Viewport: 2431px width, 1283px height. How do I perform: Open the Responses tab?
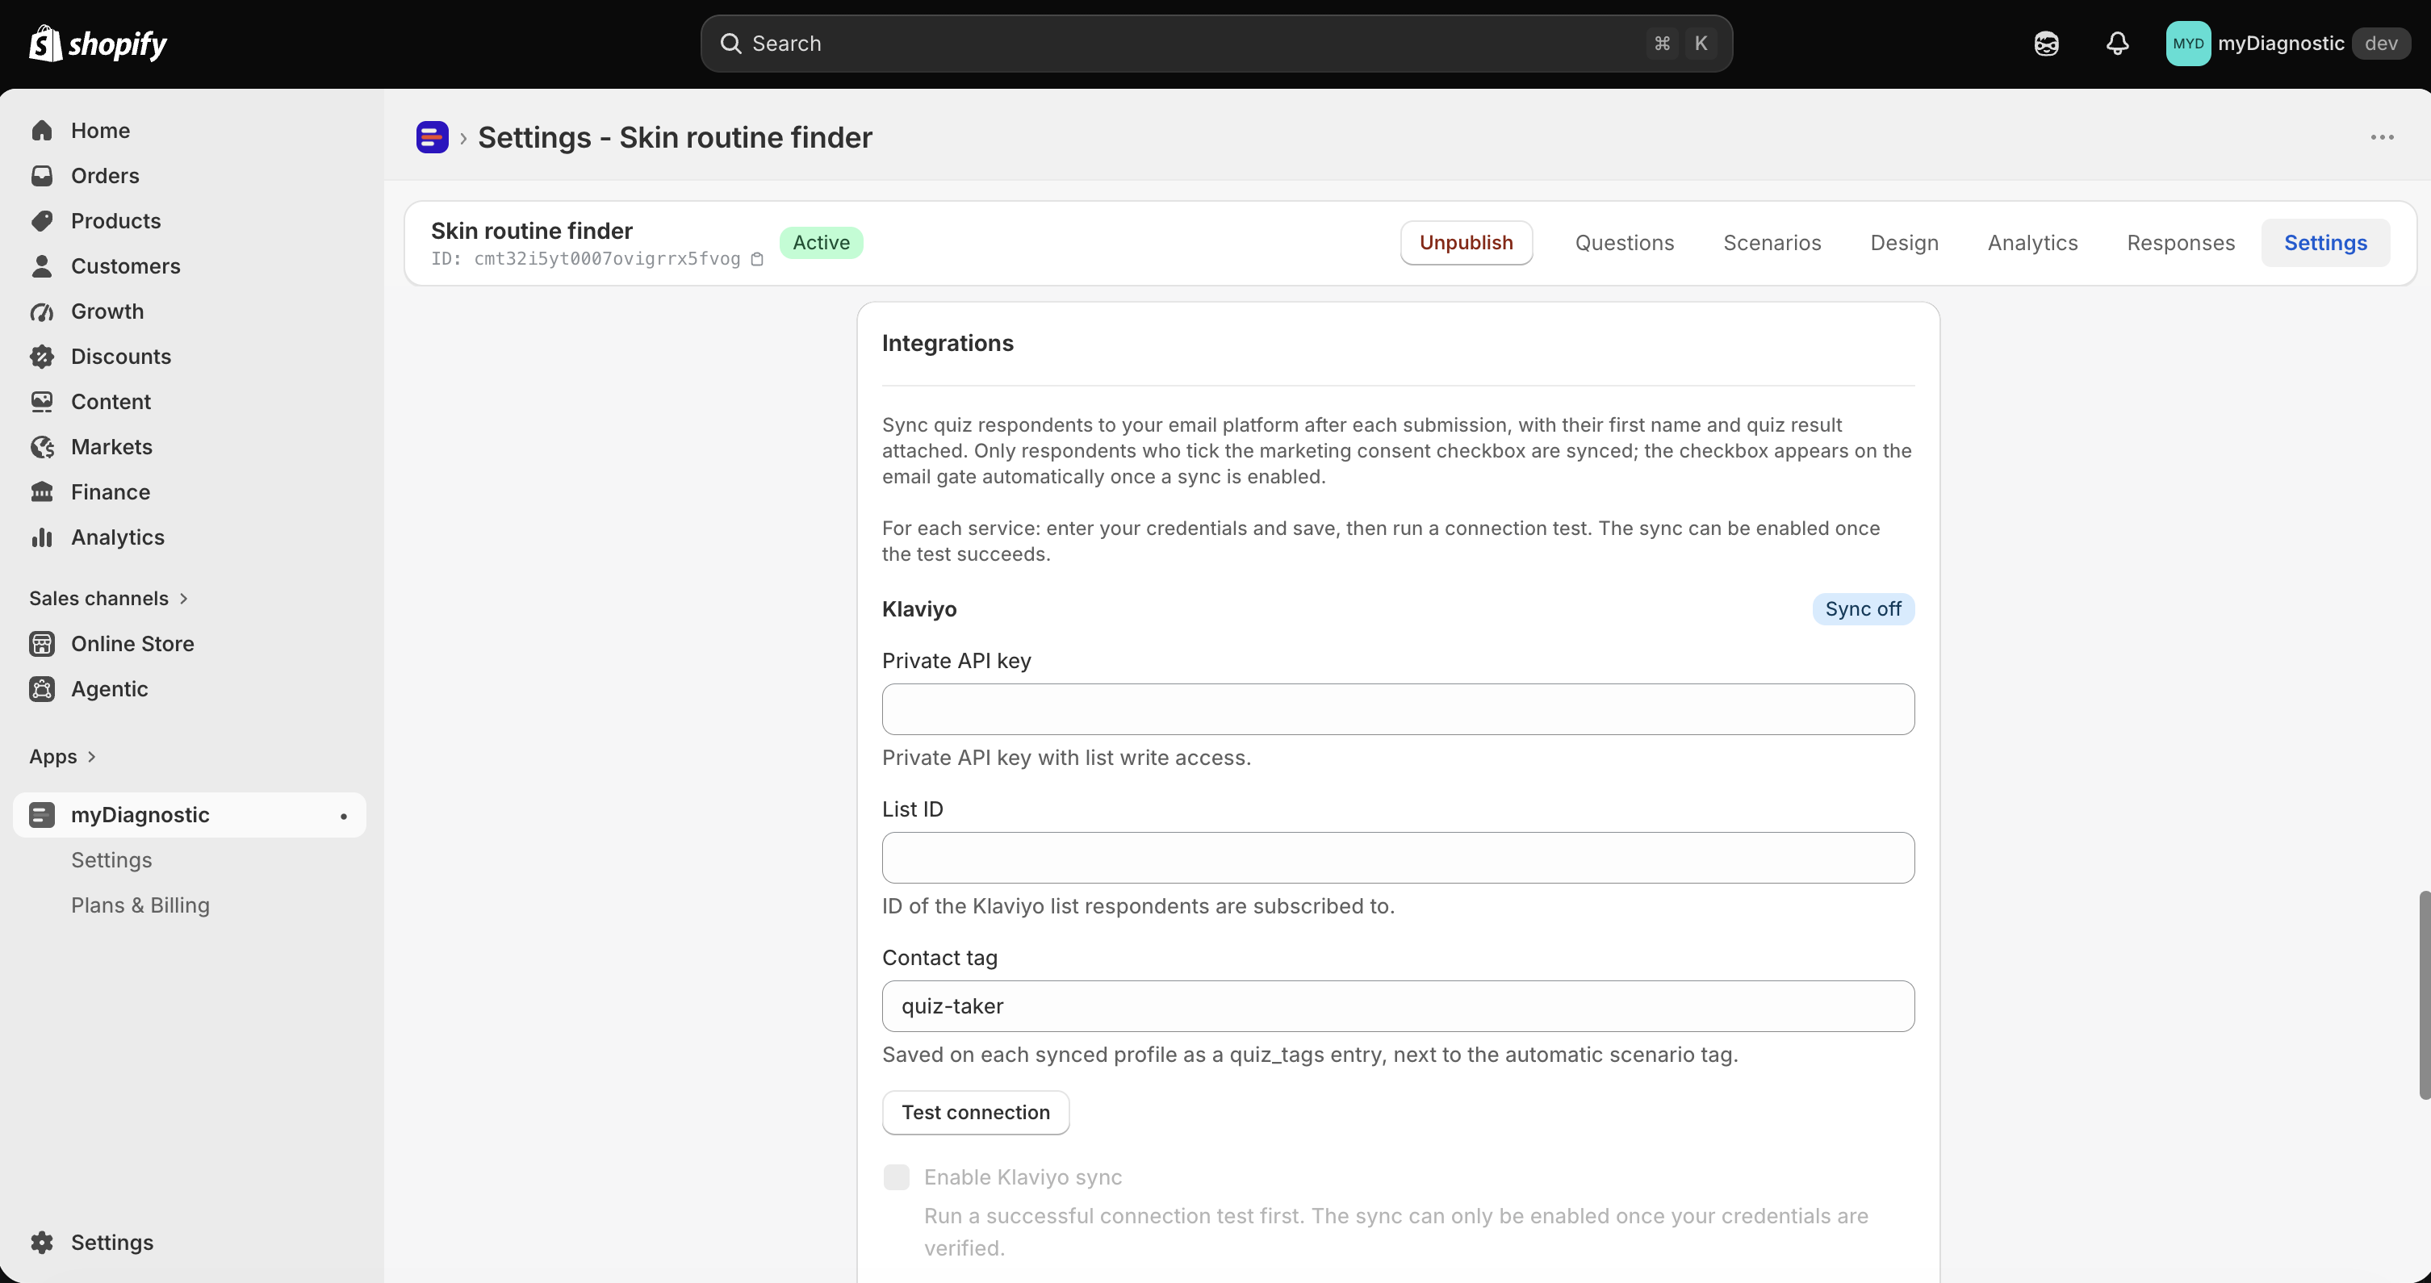[2181, 244]
